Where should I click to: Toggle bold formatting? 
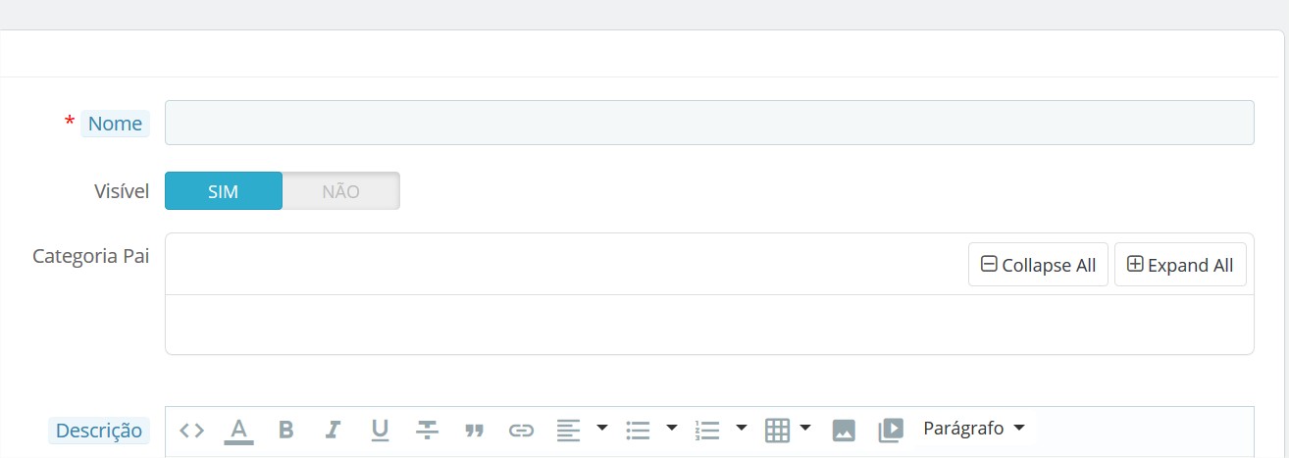[x=285, y=430]
